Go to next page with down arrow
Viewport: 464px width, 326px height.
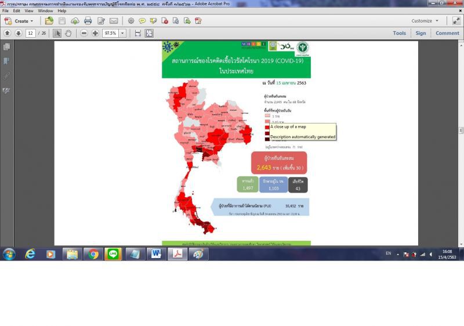(x=19, y=33)
